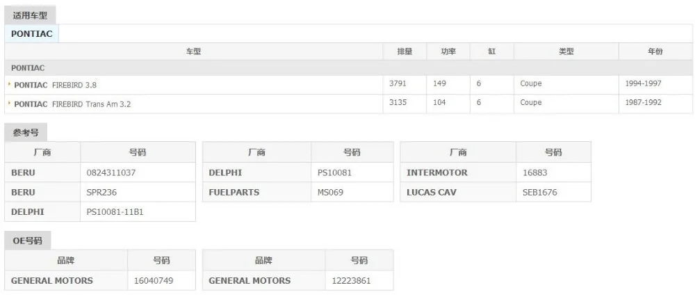Select power value 104
Screen dimensions: 695x299
click(x=439, y=102)
